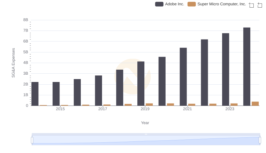The image size is (266, 153).
Task: Click the Adobe Inc. dark legend swatch
Action: click(x=159, y=4)
